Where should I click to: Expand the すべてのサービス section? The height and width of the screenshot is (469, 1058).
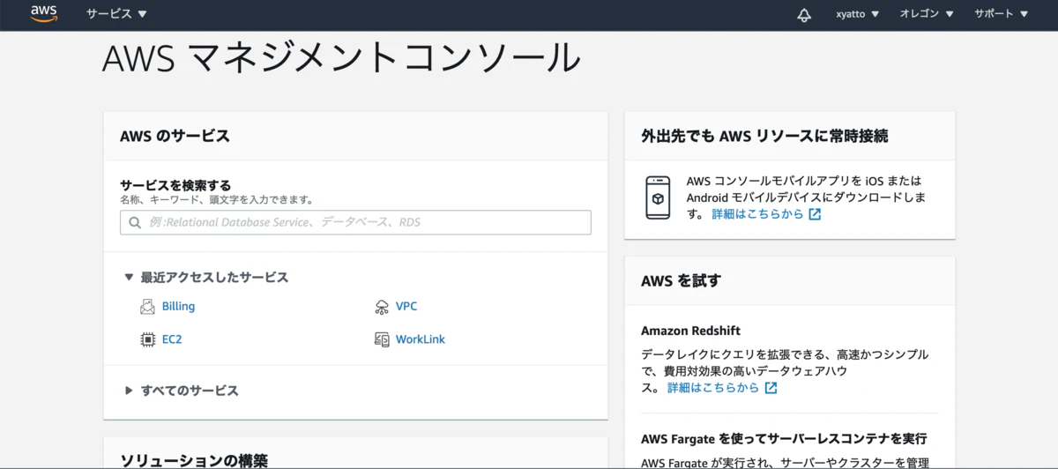point(182,391)
